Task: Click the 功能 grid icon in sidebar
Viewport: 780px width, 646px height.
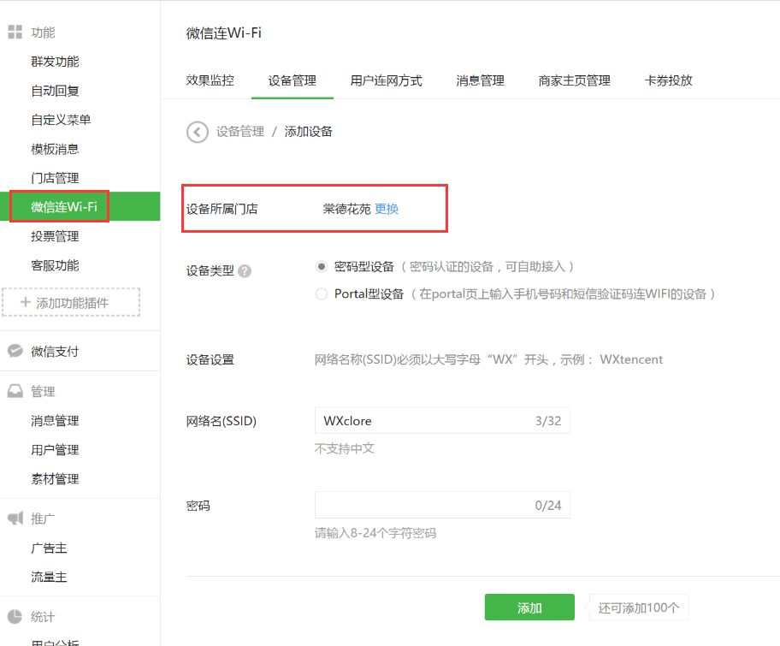Action: (x=15, y=33)
